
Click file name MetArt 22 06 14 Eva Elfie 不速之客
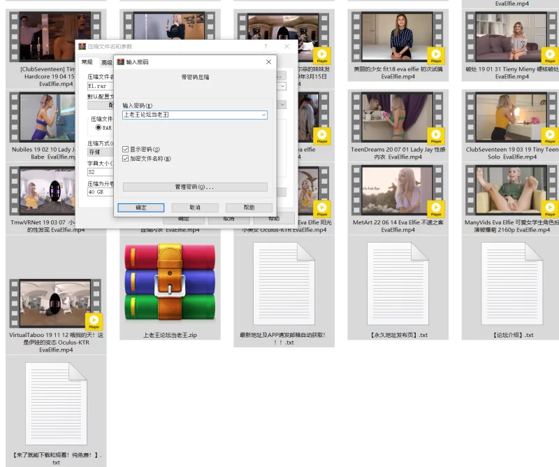(x=398, y=227)
